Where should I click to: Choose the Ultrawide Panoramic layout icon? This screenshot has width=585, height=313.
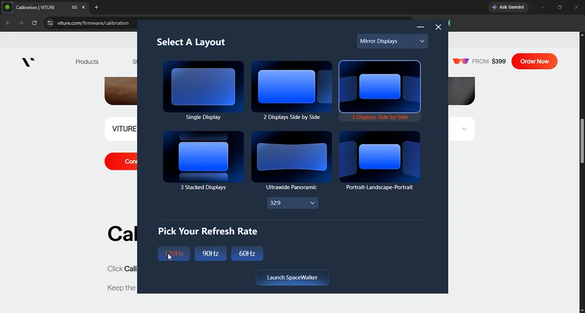(292, 156)
